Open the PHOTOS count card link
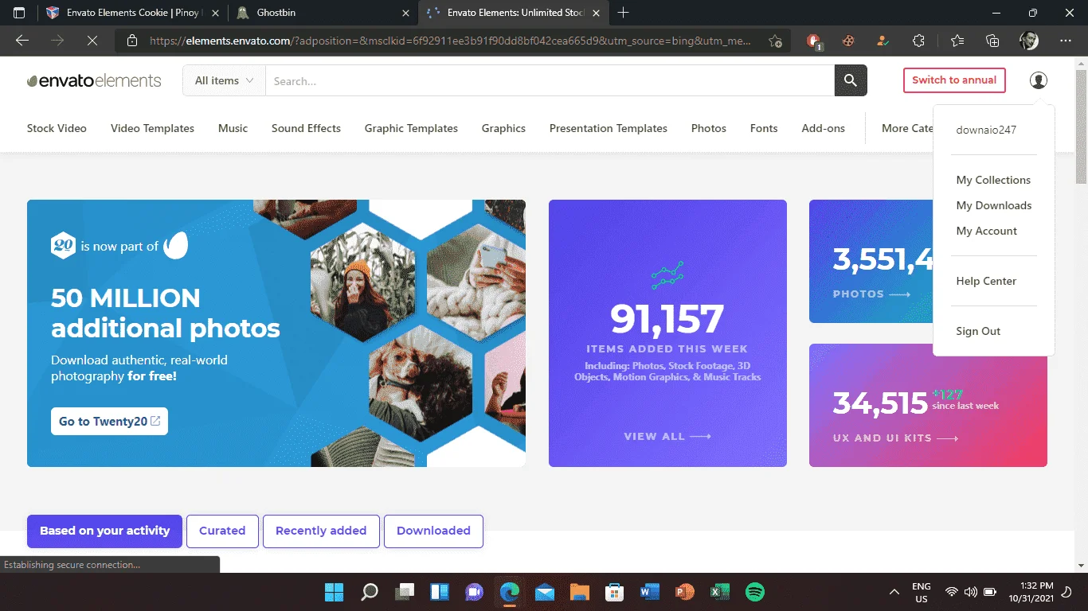 tap(871, 294)
